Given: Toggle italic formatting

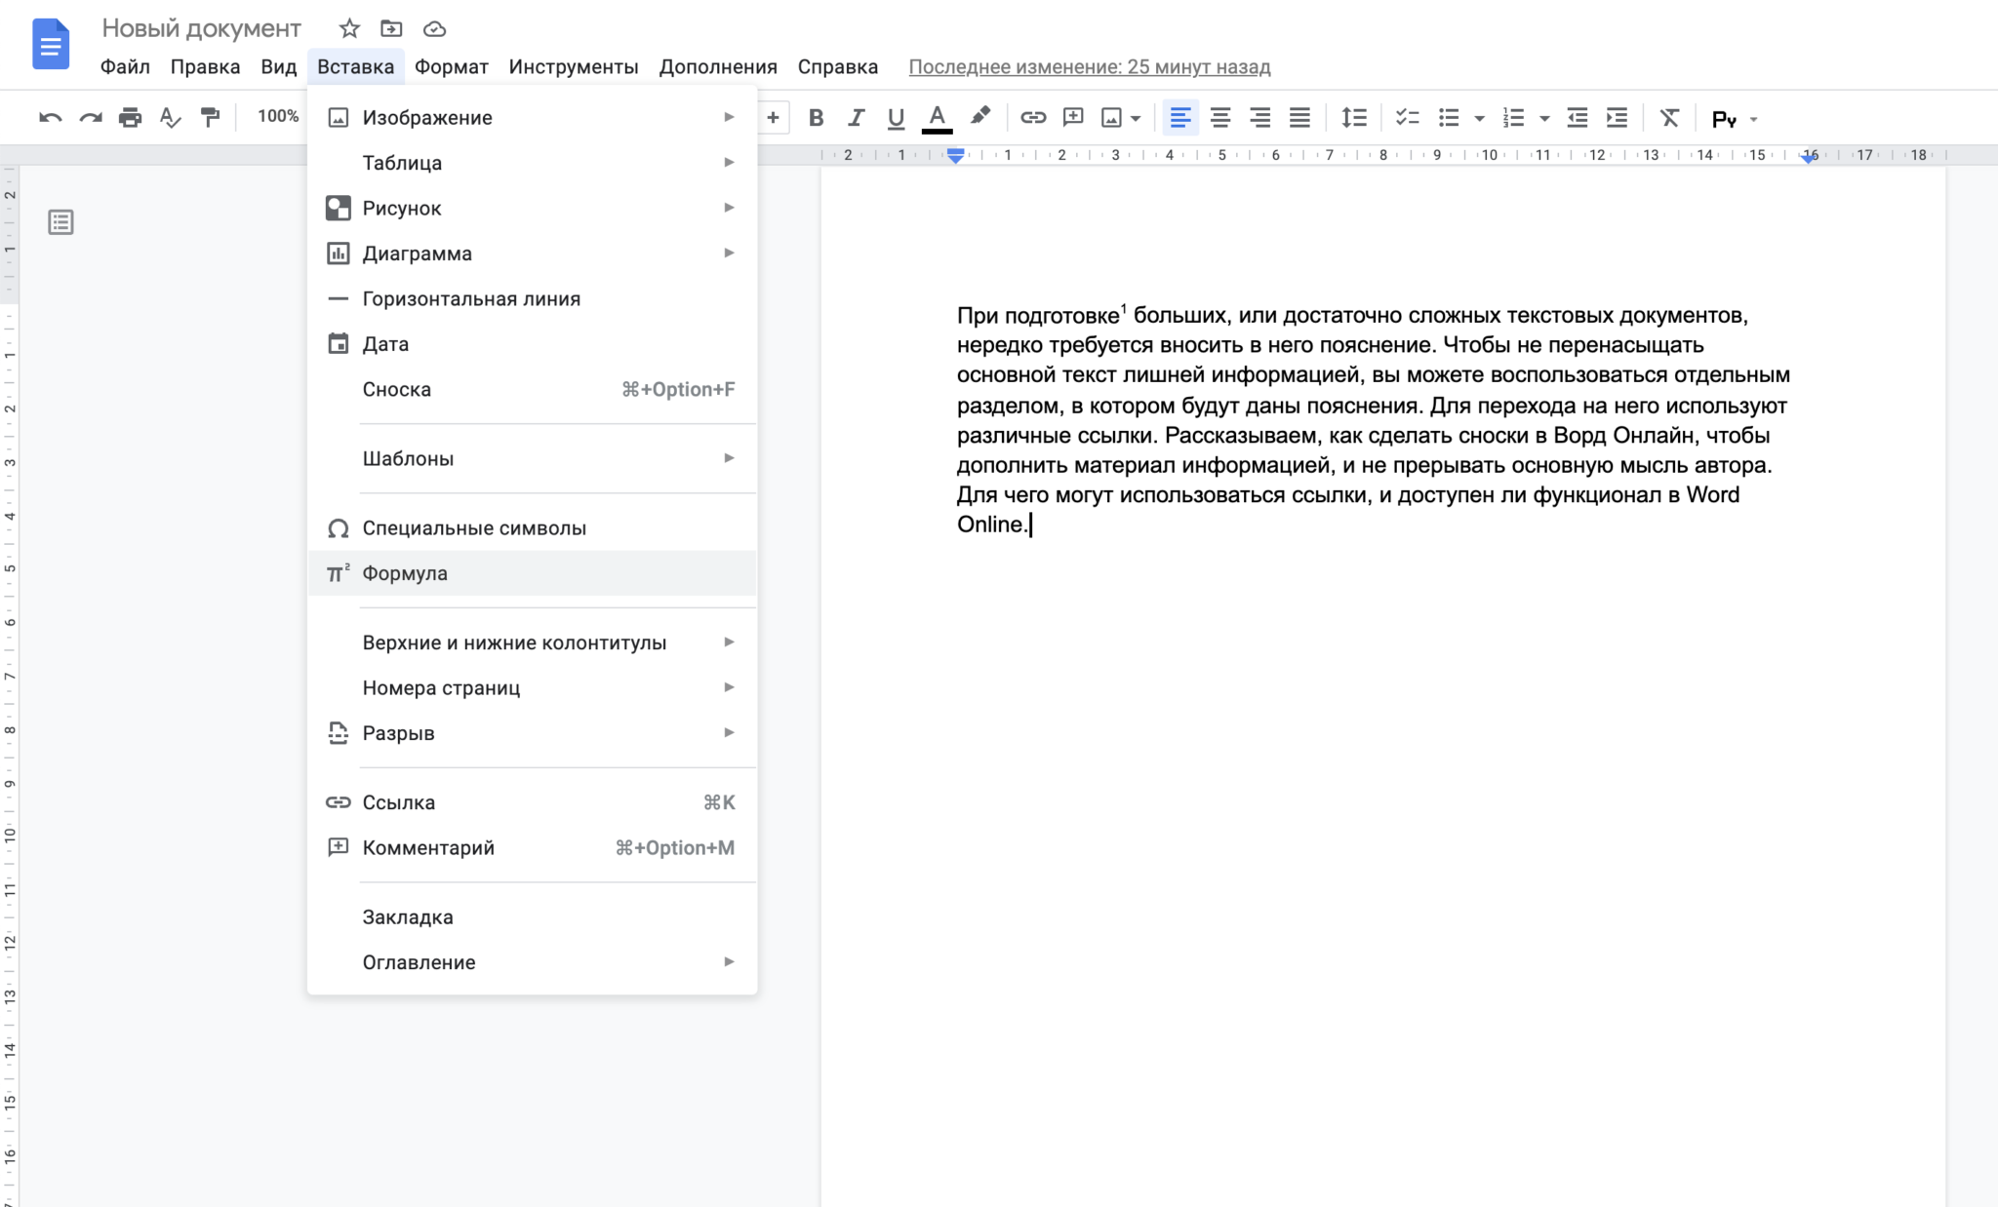Looking at the screenshot, I should coord(856,118).
